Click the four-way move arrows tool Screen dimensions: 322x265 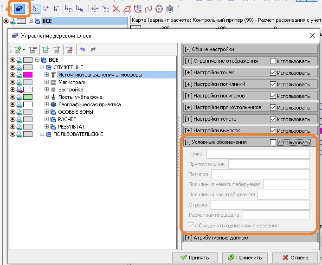point(95,8)
